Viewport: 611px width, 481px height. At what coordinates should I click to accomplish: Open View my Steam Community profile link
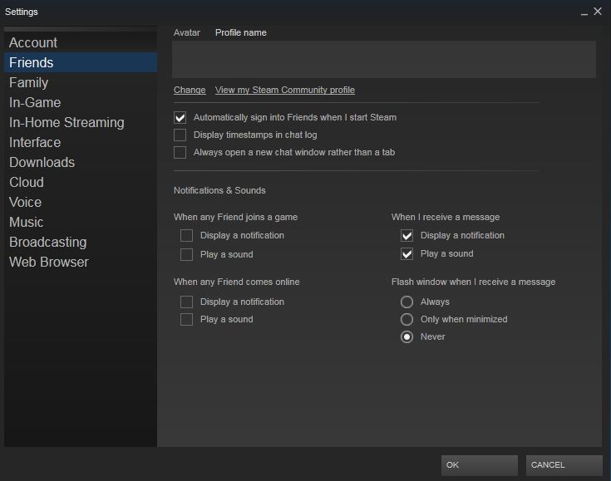coord(284,90)
